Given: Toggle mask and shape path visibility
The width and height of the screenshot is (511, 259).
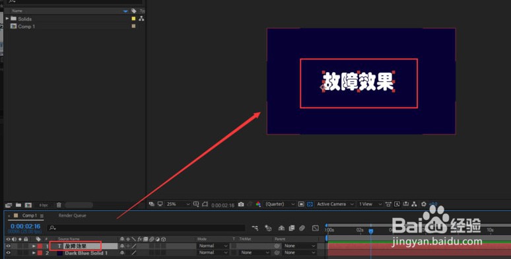Looking at the screenshot, I should (205, 204).
